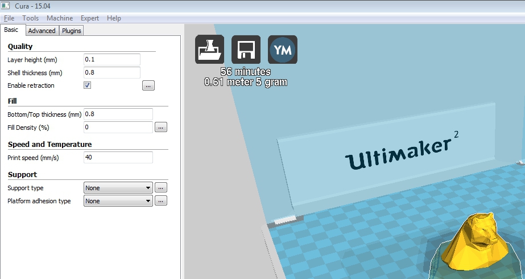Open the File menu
525x279 pixels.
click(x=9, y=18)
